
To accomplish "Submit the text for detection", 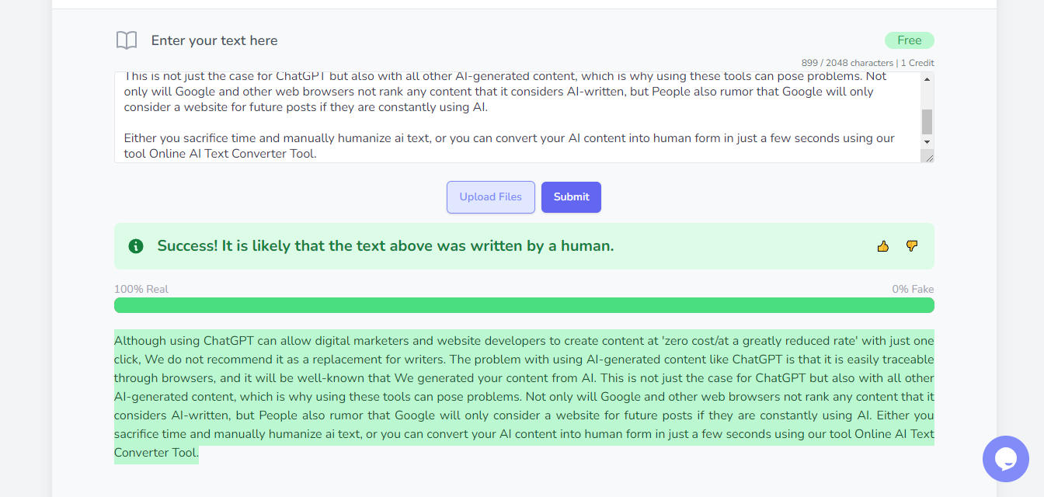I will point(571,197).
